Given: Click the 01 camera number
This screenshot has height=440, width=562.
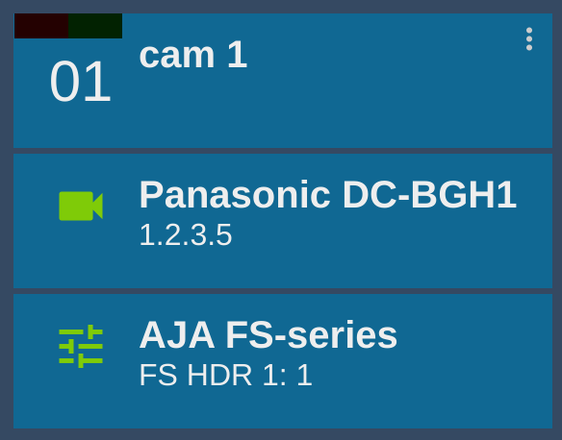Looking at the screenshot, I should pyautogui.click(x=80, y=82).
